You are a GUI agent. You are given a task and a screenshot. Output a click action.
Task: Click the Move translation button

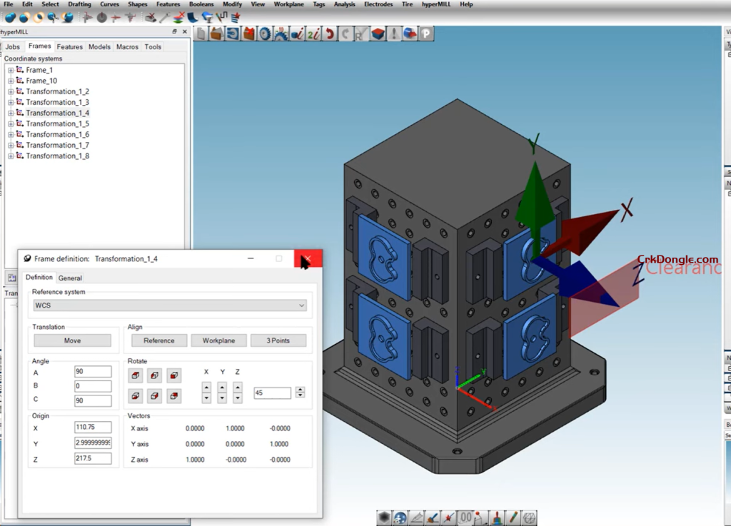coord(72,340)
